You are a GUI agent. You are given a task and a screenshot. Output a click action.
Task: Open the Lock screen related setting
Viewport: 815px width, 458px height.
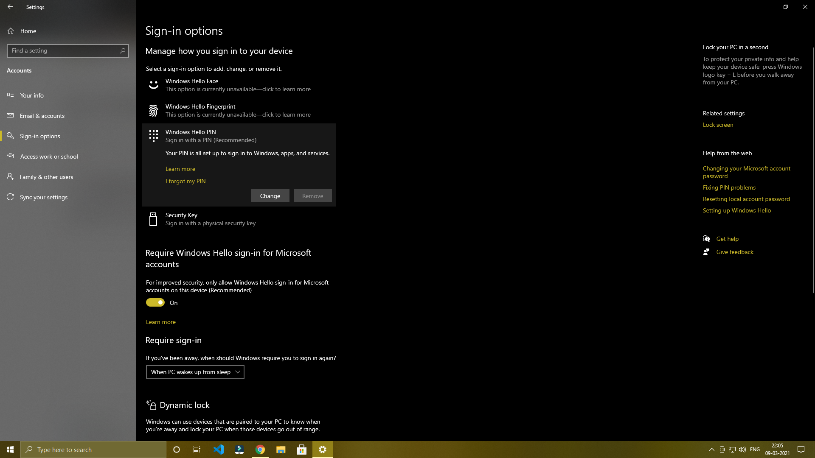coord(718,125)
